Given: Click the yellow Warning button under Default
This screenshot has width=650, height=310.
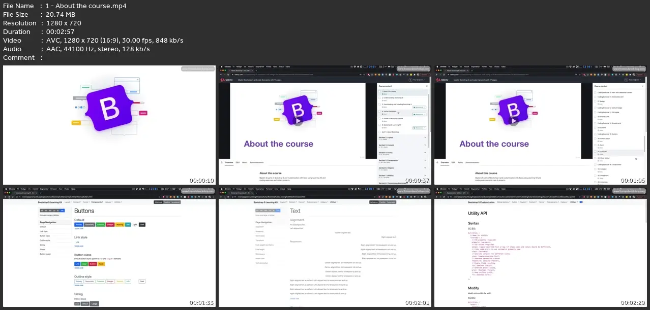Looking at the screenshot, I should tap(120, 225).
